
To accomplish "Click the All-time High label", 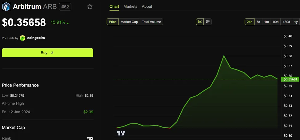I will [13, 103].
